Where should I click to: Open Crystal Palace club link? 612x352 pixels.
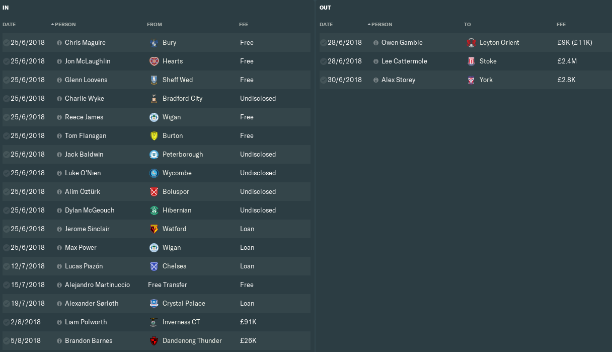(184, 304)
